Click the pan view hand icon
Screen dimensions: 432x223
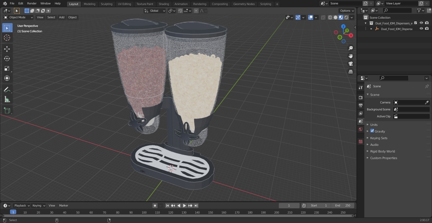point(350,56)
